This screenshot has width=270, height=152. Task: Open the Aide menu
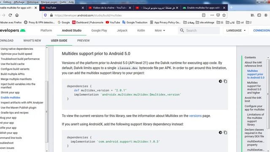click(71, 2)
